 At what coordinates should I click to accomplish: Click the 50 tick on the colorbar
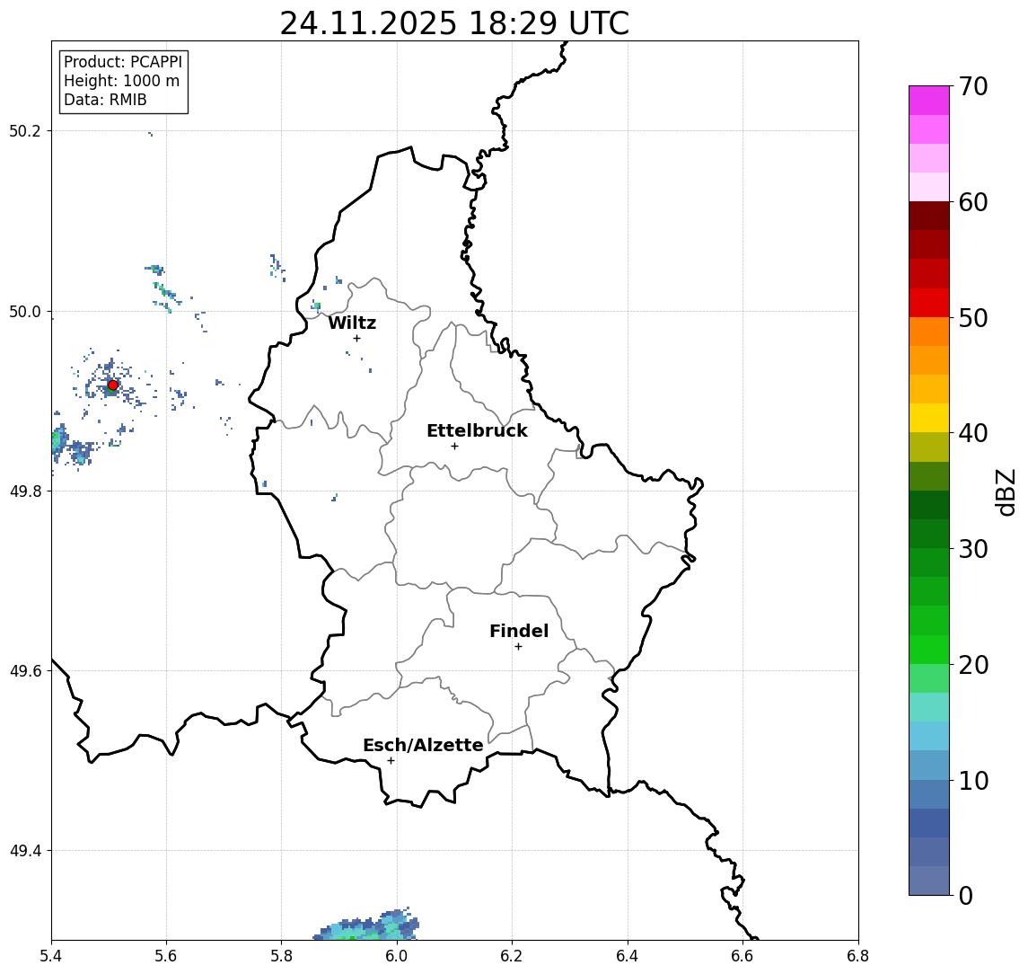tap(973, 318)
